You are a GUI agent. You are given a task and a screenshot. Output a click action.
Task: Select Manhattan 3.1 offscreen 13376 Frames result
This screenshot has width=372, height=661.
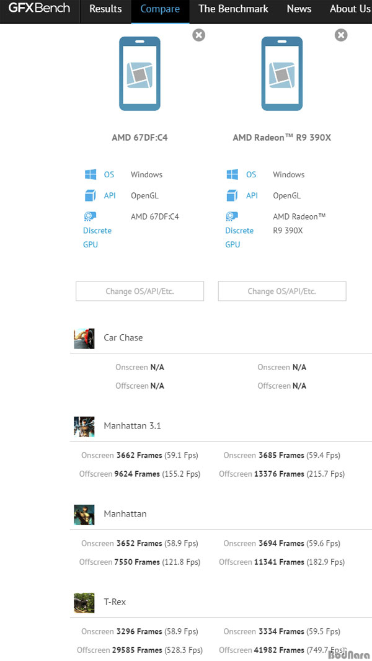(x=282, y=474)
